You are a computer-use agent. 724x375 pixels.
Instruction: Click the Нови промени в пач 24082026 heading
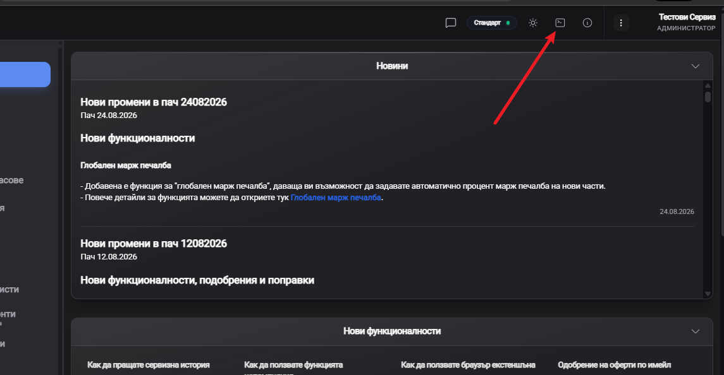(x=154, y=102)
